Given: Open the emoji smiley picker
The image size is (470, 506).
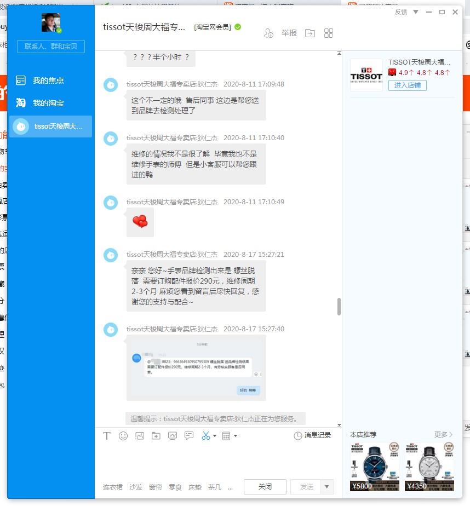Looking at the screenshot, I should [x=123, y=436].
